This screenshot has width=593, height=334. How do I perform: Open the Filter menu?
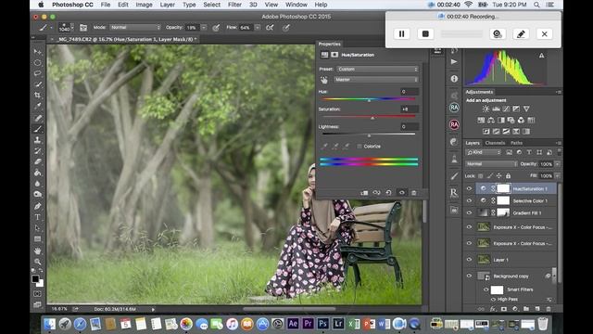[234, 5]
